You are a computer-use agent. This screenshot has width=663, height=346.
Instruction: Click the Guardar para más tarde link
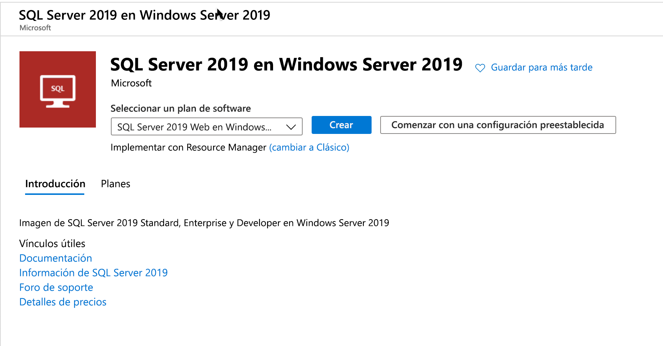click(541, 67)
